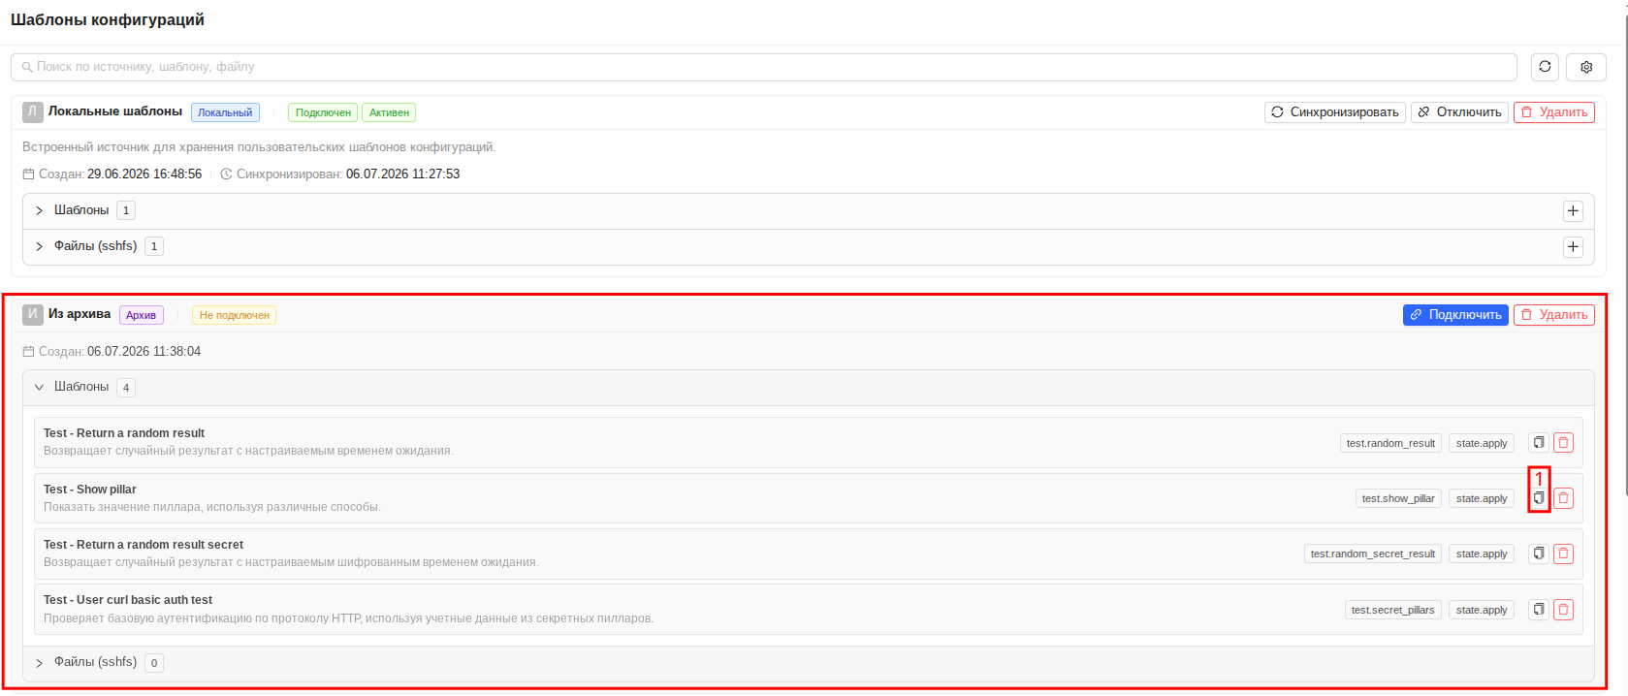Focus the template search field
The height and width of the screenshot is (696, 1628).
(764, 67)
